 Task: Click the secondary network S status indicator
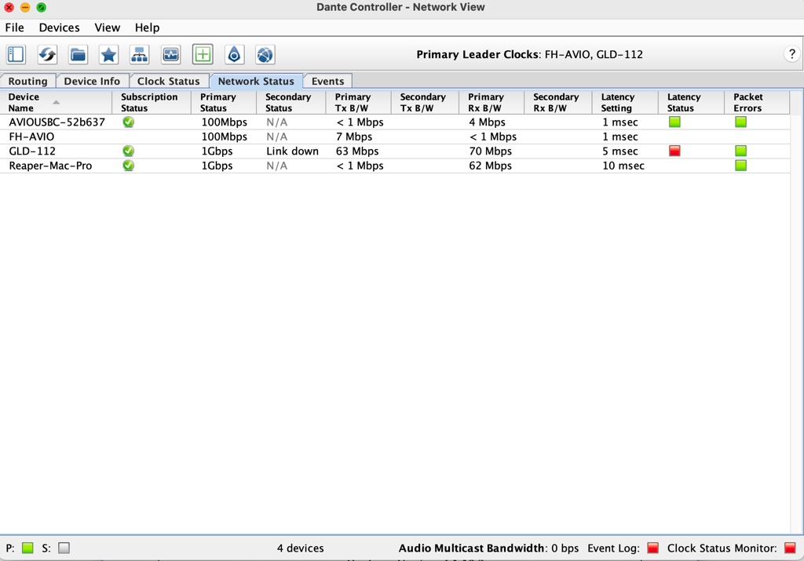(64, 548)
